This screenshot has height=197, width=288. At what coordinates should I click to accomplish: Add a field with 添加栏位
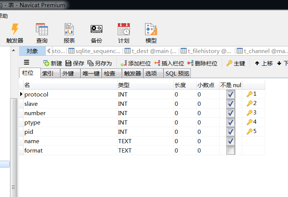(136, 63)
